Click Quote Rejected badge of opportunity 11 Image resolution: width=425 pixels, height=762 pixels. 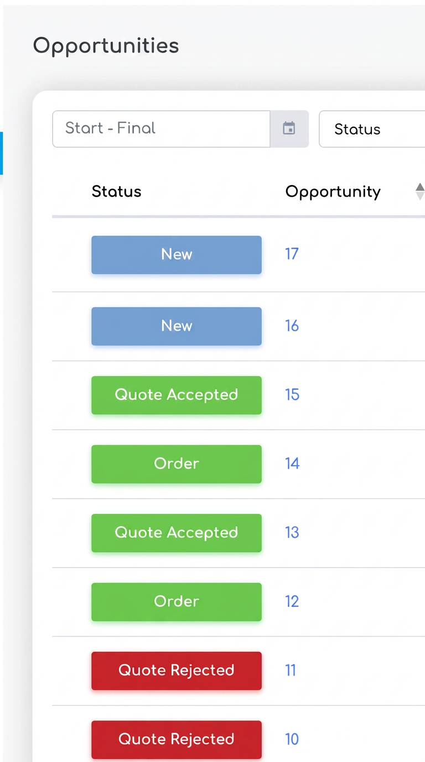pos(177,671)
